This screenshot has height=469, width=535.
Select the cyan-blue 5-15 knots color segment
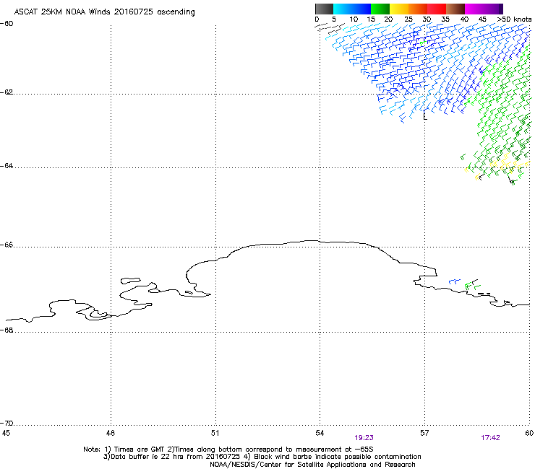click(x=352, y=9)
